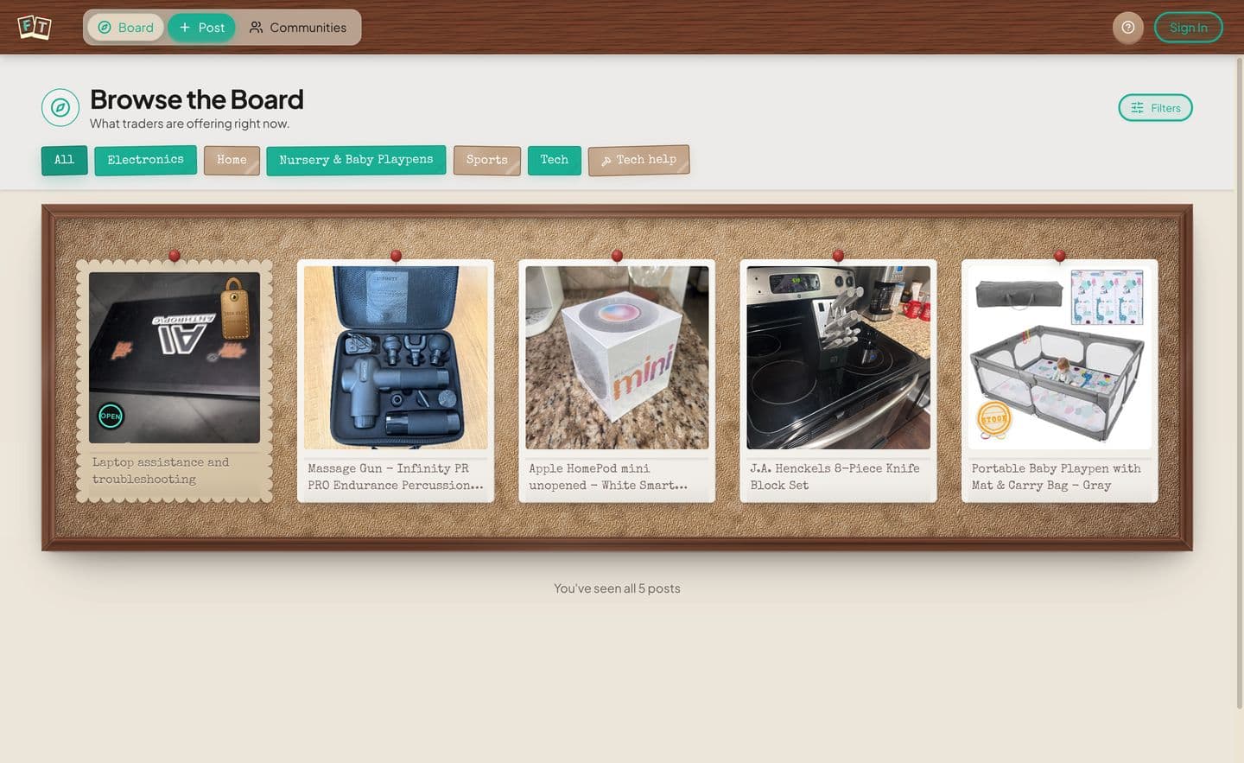Toggle the Electronics category chip
Image resolution: width=1244 pixels, height=763 pixels.
(x=146, y=160)
